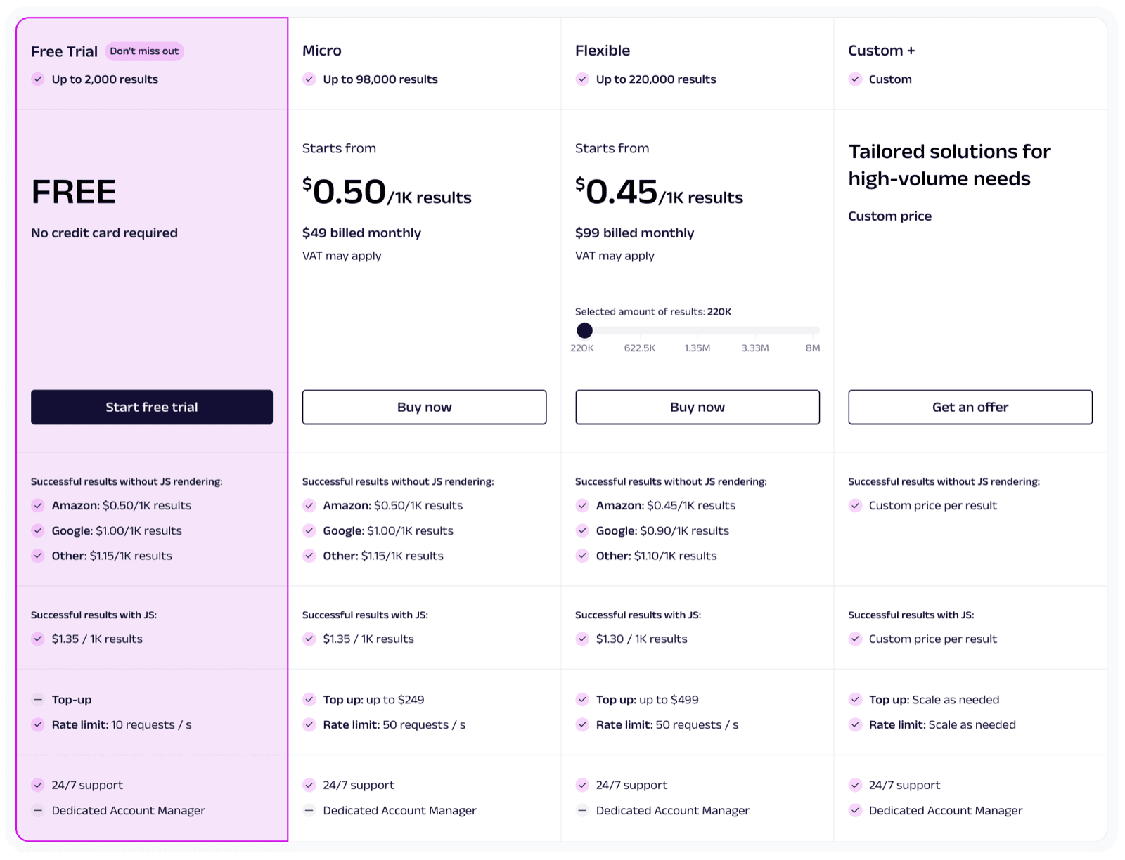Click check icon beside Top up: up to $249
This screenshot has height=860, width=1125.
(x=309, y=700)
